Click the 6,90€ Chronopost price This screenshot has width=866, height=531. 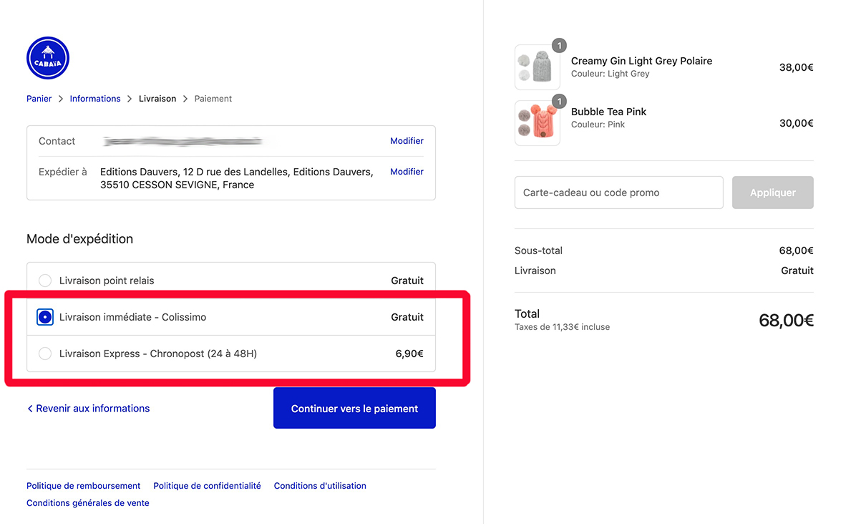409,354
